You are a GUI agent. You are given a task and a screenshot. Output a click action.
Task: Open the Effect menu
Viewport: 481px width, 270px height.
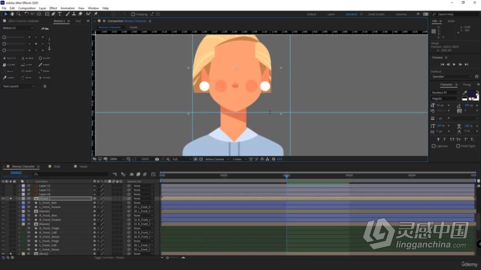click(x=53, y=8)
